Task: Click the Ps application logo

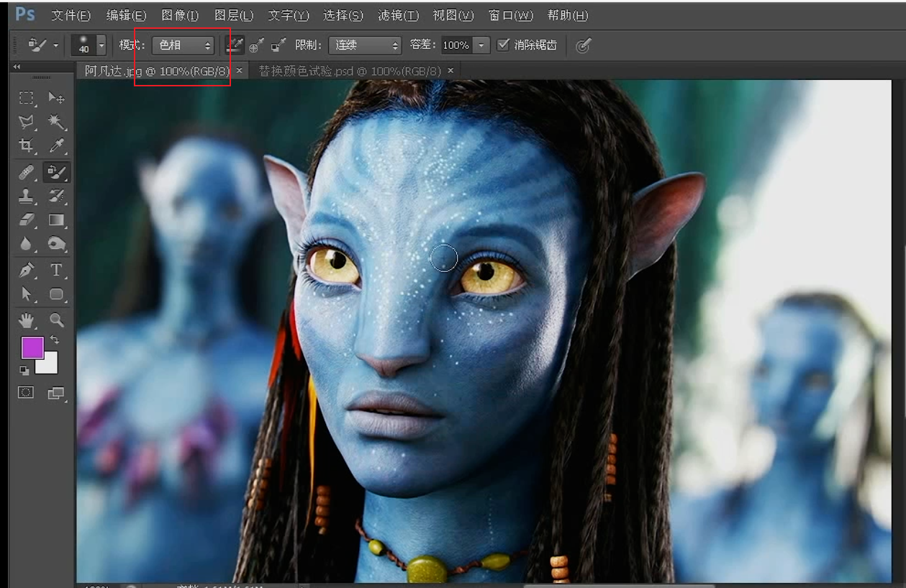Action: tap(26, 14)
